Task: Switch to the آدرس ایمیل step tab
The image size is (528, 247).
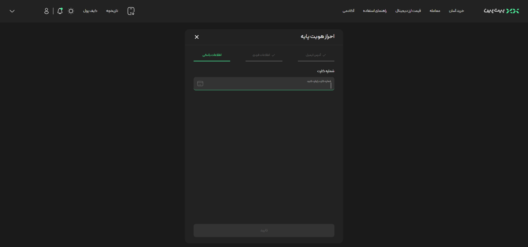Action: pos(316,55)
